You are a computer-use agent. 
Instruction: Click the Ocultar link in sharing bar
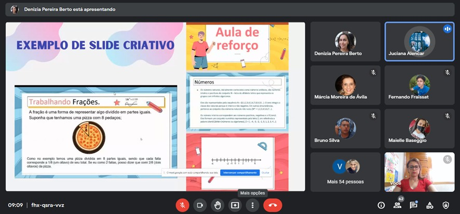pos(265,172)
